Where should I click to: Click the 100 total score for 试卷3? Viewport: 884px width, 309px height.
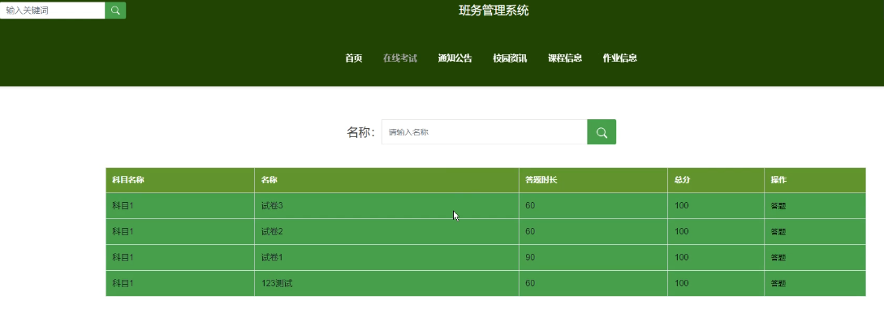tap(716, 206)
